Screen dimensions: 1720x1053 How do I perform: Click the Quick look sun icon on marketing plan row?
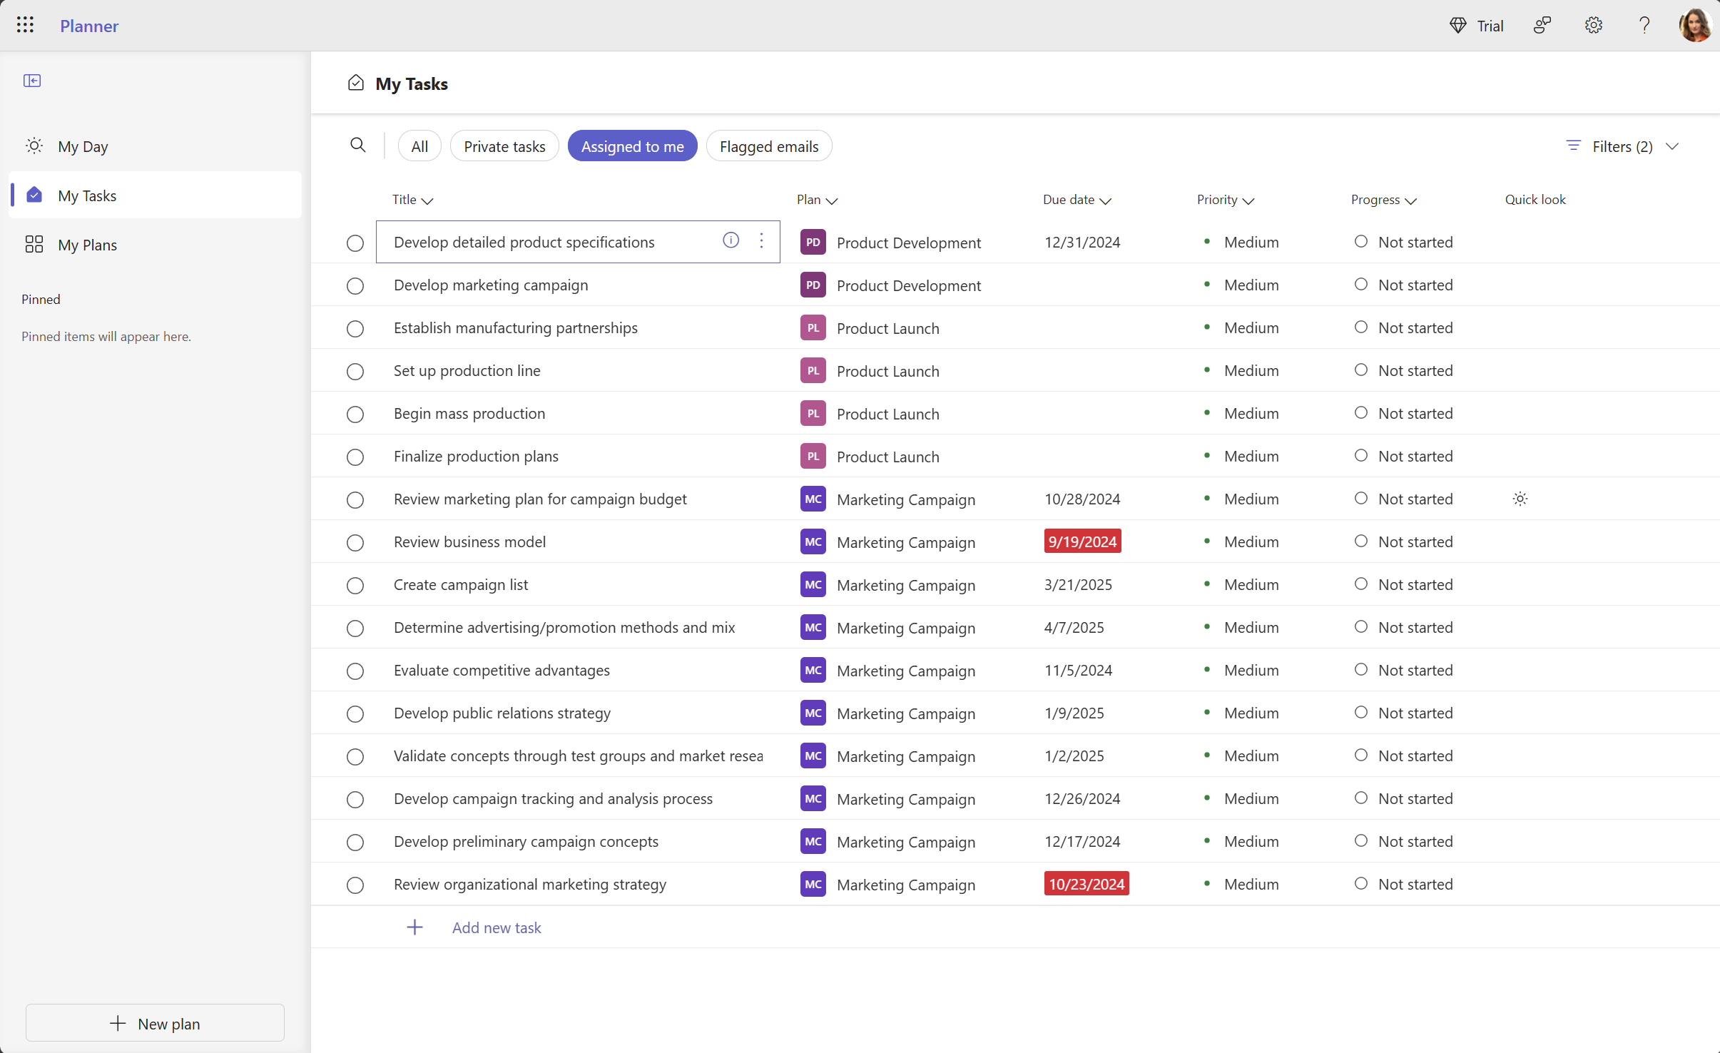[1520, 499]
